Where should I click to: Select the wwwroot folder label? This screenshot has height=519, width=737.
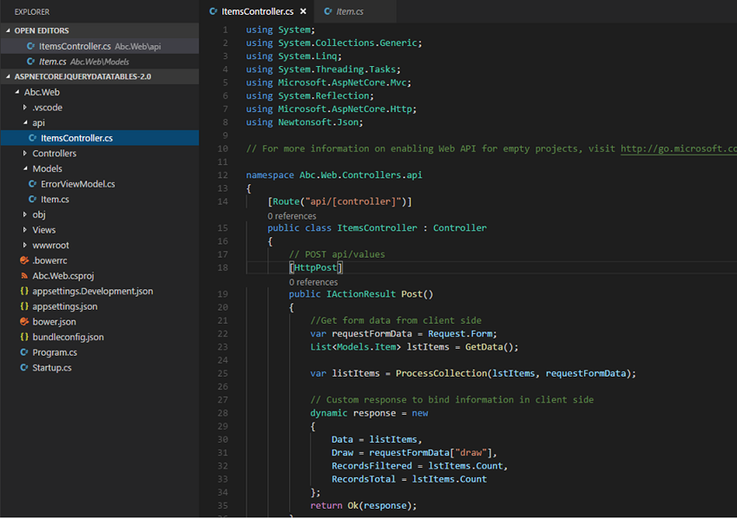point(50,246)
